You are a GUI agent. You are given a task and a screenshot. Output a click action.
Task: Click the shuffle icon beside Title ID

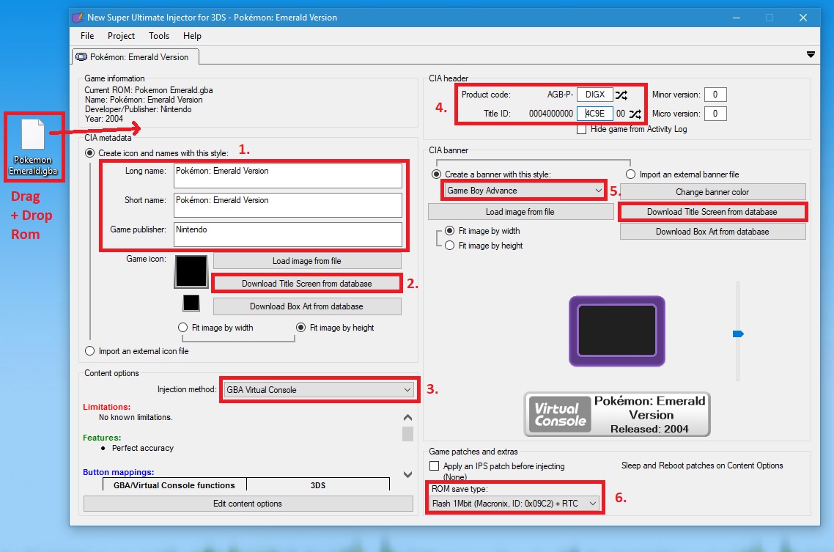point(635,114)
